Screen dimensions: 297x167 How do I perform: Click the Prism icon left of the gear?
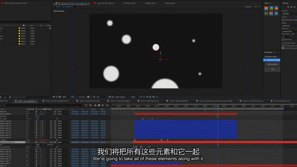coord(271,13)
